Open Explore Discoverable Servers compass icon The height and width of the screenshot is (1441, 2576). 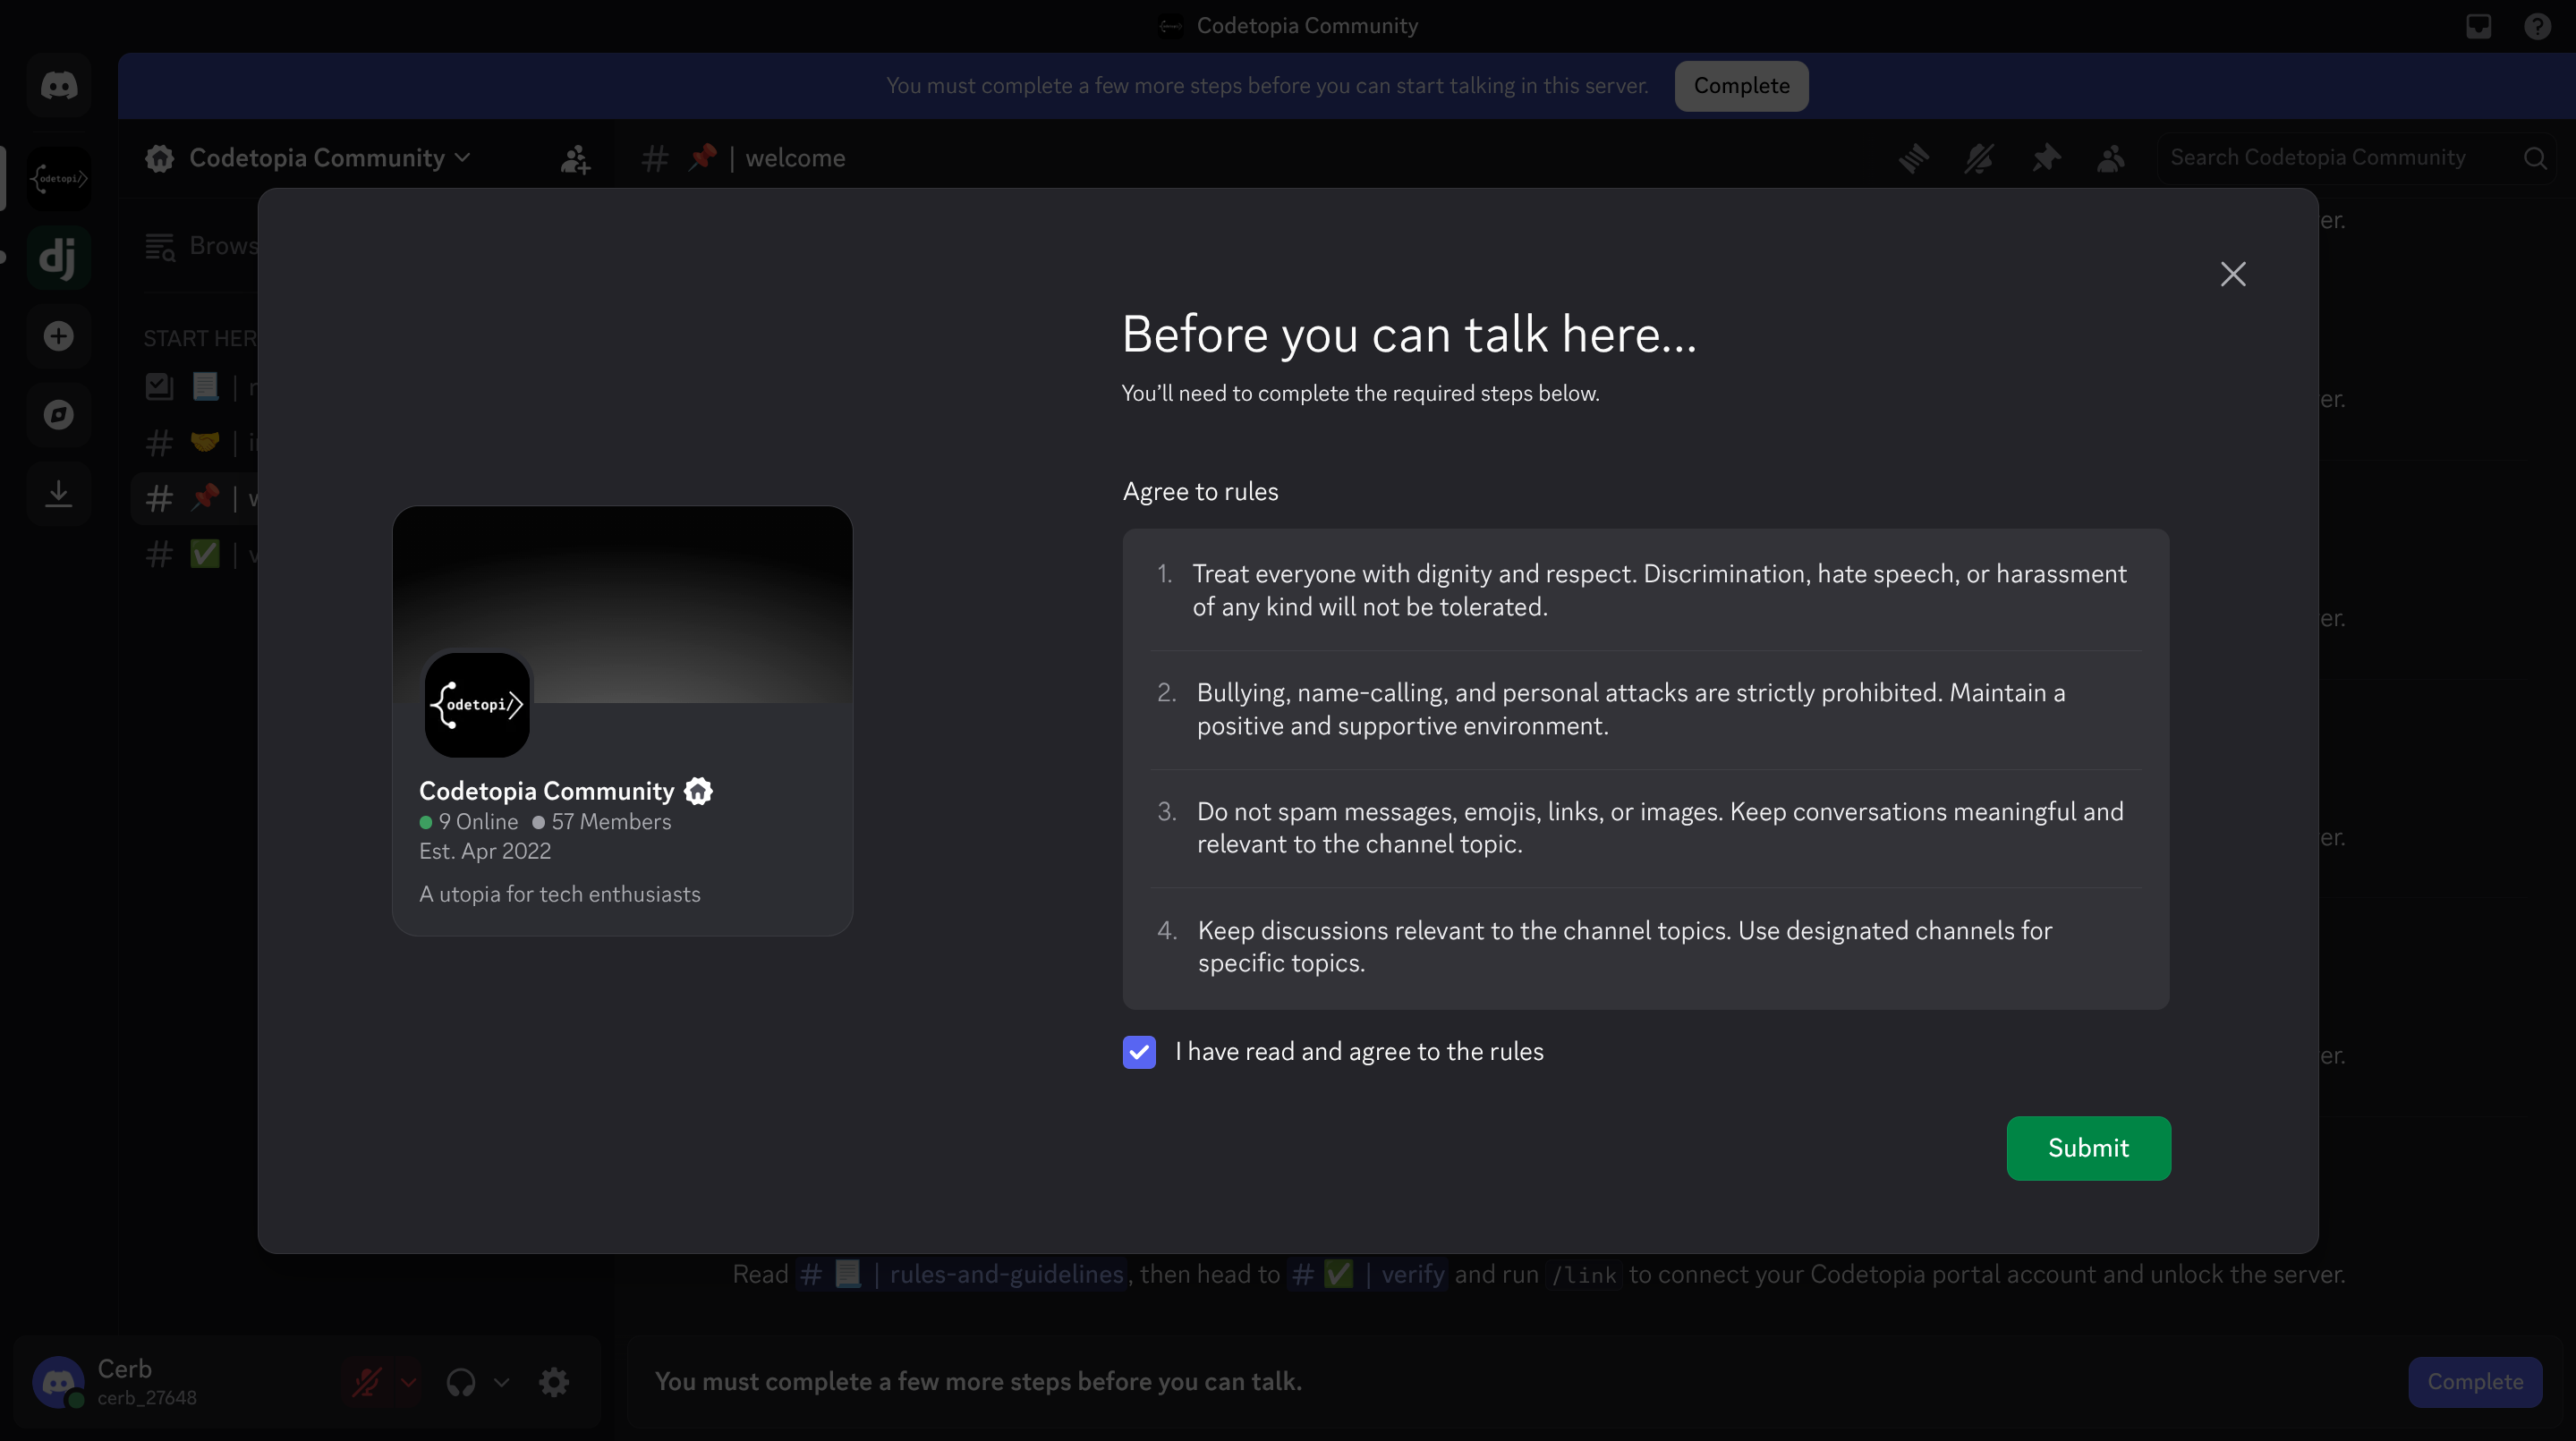coord(59,415)
